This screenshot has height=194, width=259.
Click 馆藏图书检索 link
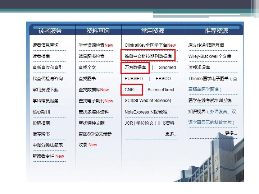pos(91,56)
